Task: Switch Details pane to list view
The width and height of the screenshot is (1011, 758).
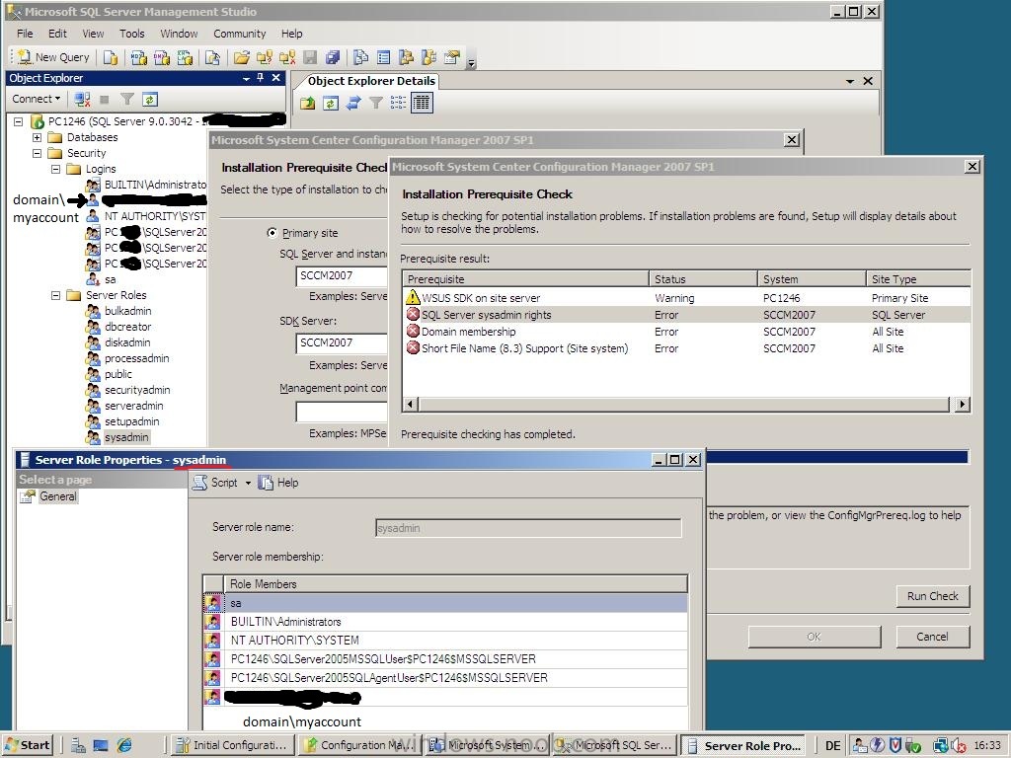Action: (x=399, y=103)
